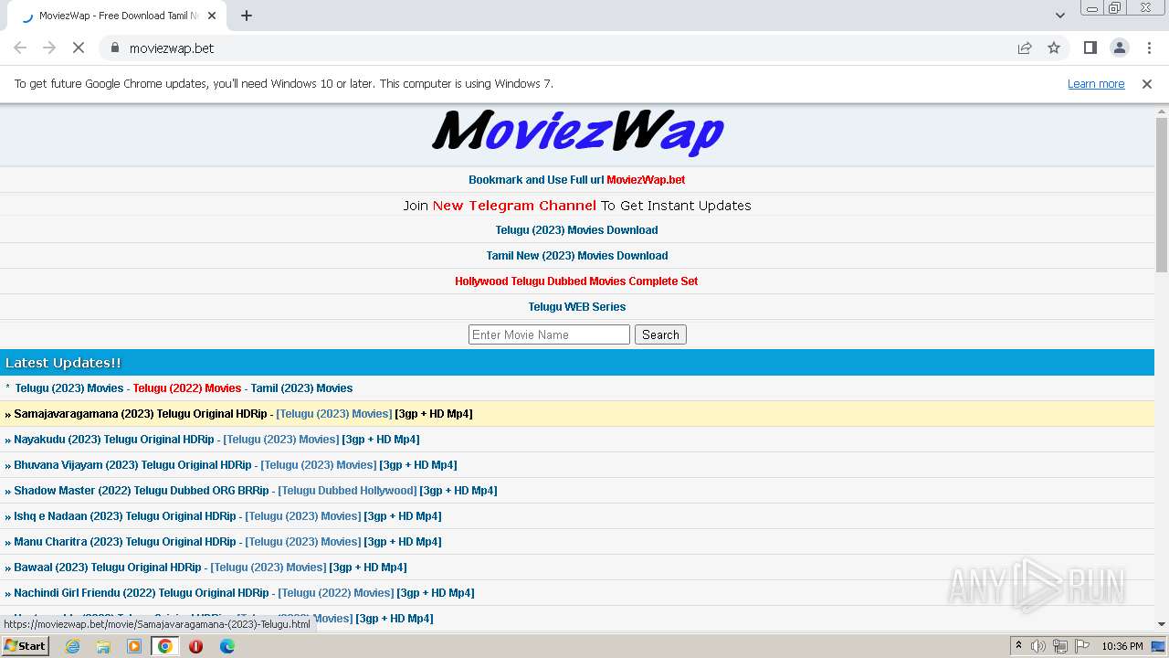The width and height of the screenshot is (1169, 658).
Task: Open Tamil (2023) Movies category link
Action: (x=301, y=388)
